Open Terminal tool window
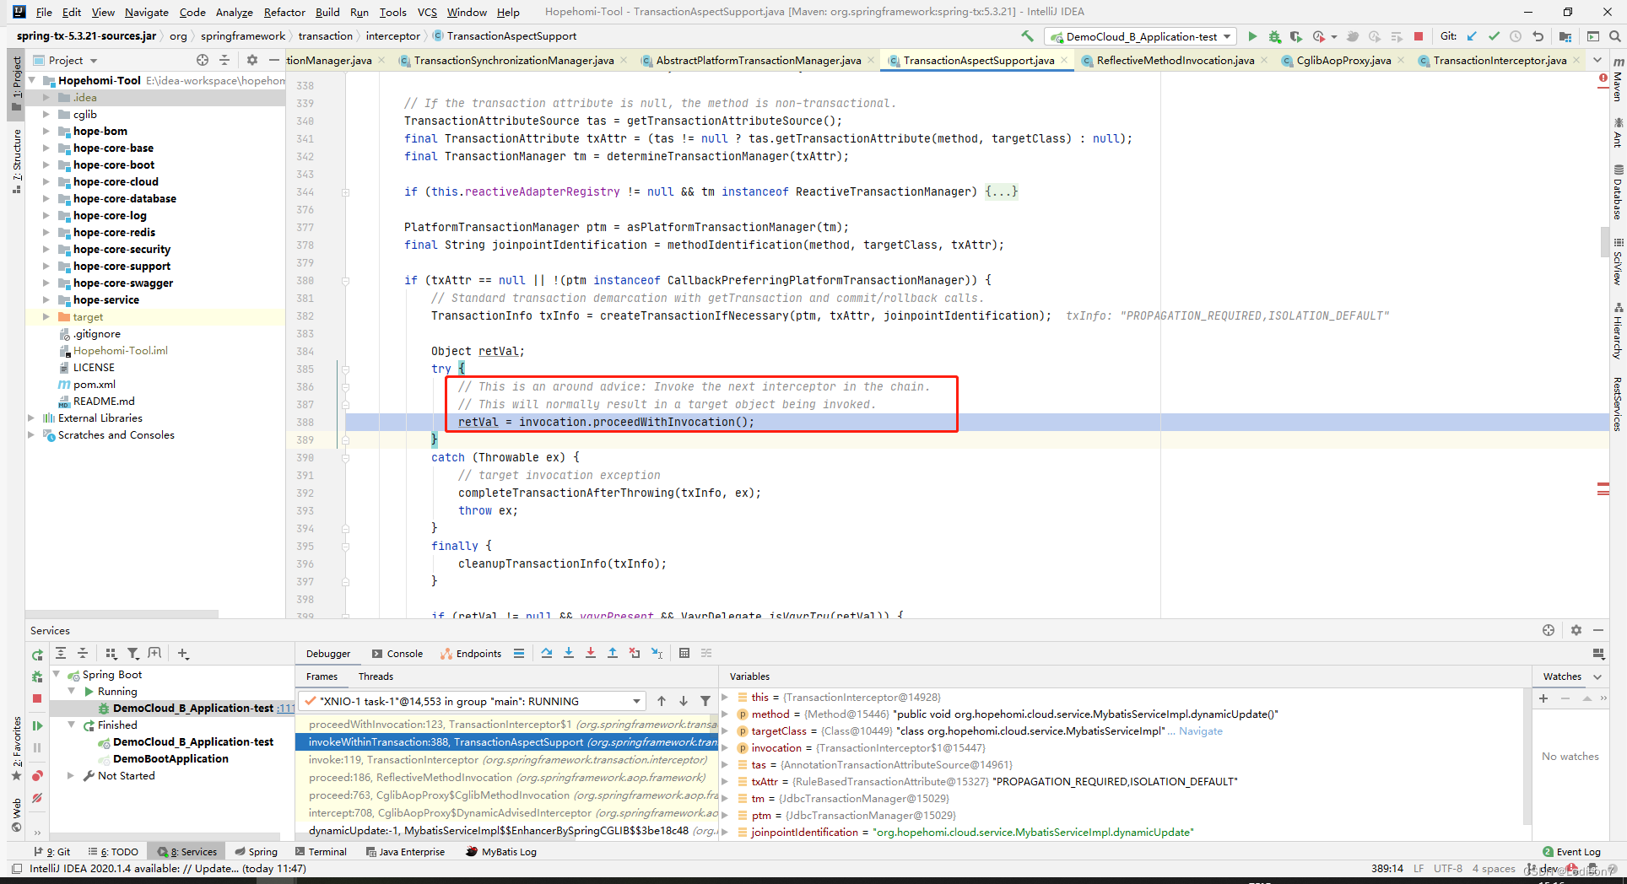Screen dimensions: 1627x884 point(321,851)
